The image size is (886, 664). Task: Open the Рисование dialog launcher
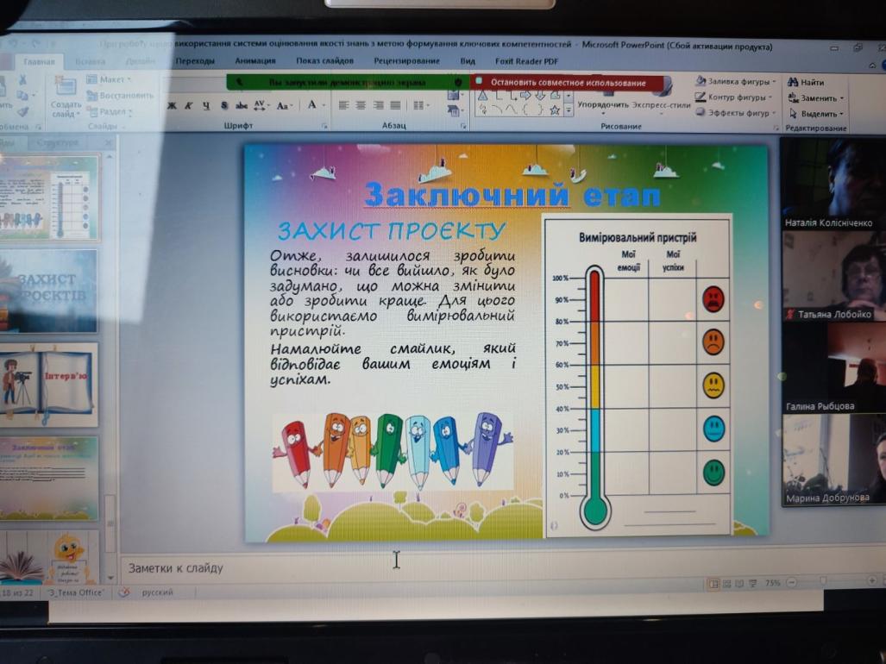click(776, 128)
